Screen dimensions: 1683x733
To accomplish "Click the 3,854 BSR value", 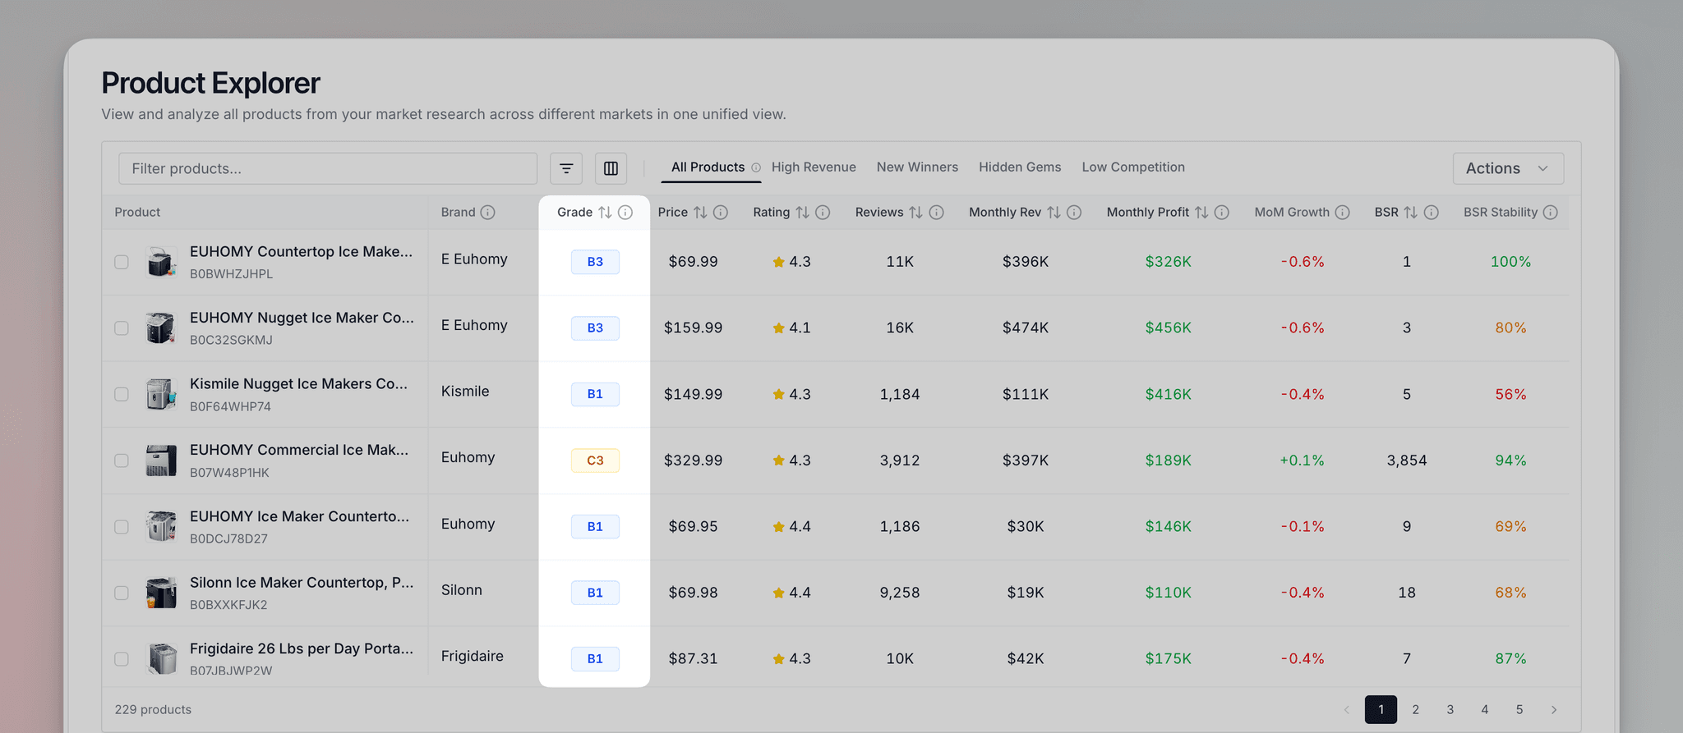I will point(1407,460).
